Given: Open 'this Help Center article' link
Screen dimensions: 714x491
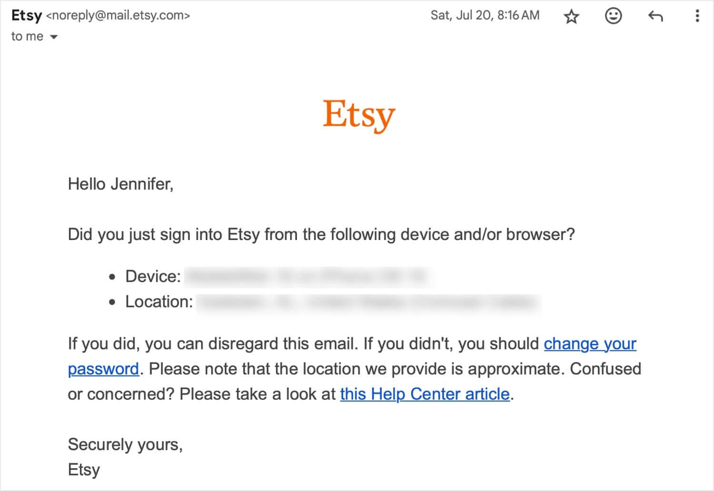Looking at the screenshot, I should click(x=424, y=394).
